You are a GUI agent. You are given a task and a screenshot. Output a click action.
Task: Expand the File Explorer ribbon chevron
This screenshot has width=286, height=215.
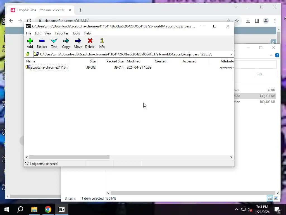point(271,55)
